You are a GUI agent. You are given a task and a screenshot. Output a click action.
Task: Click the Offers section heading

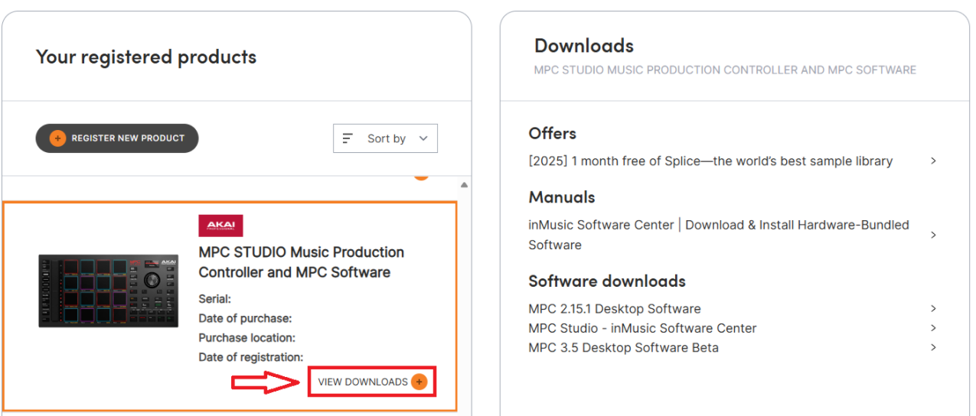(x=553, y=133)
